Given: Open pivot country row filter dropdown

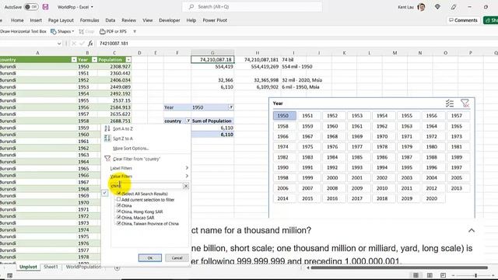Looking at the screenshot, I should click(x=188, y=121).
